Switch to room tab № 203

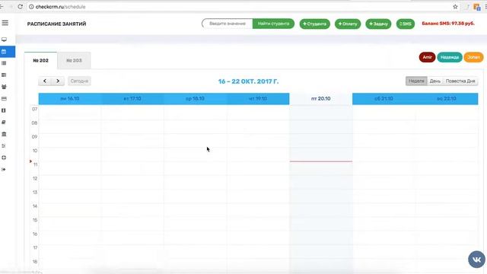74,61
